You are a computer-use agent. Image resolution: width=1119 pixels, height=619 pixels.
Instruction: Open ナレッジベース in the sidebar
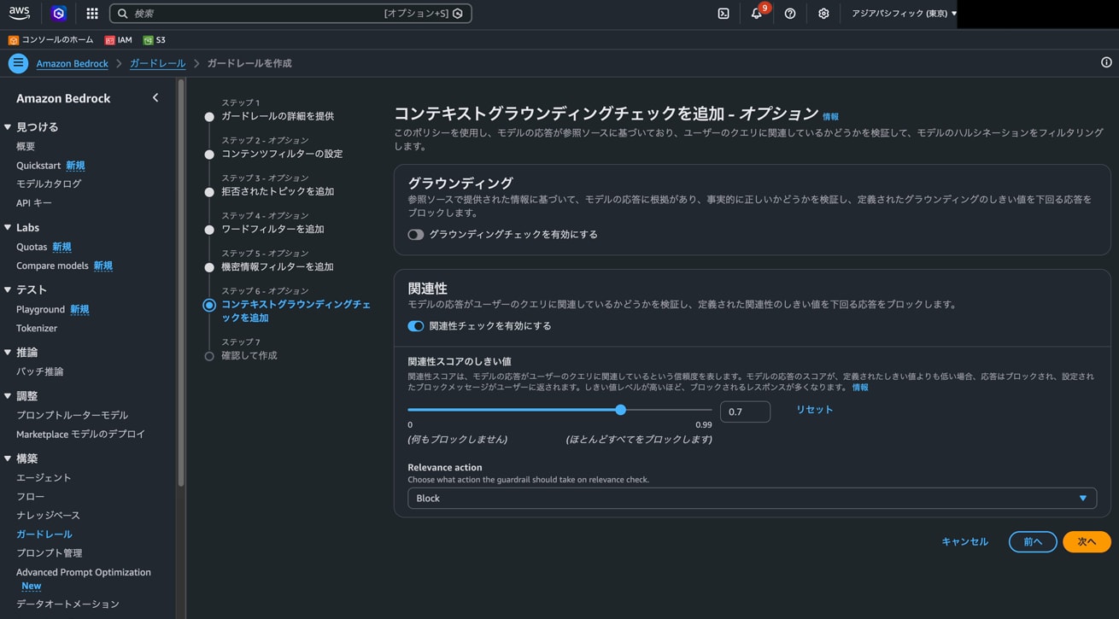(x=48, y=516)
